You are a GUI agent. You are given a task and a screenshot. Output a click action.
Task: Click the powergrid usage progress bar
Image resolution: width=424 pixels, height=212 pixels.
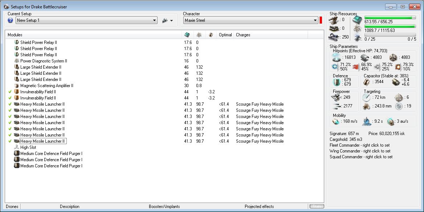point(390,26)
